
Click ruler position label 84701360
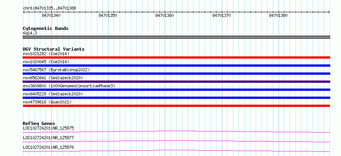tap(165, 15)
